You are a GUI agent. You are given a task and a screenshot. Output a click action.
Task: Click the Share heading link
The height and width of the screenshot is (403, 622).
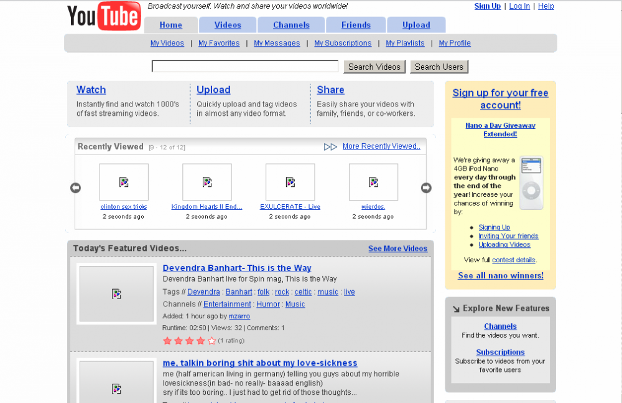tap(330, 90)
